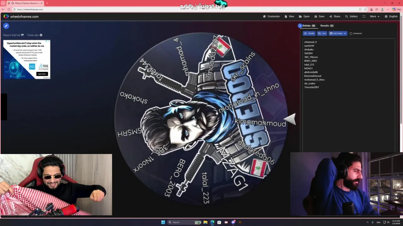403x226 pixels.
Task: Click Report bad ad flag link
Action: point(13,35)
